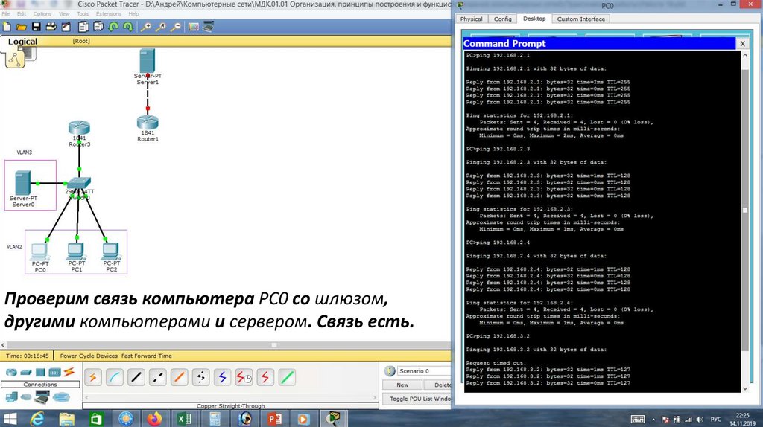Viewport: 763px width, 427px height.
Task: Select the Desktop tab in PC0 window
Action: click(x=534, y=19)
